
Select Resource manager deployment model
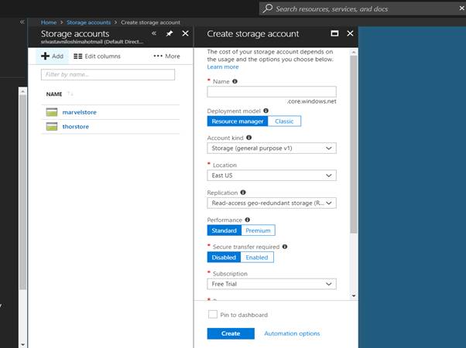238,121
